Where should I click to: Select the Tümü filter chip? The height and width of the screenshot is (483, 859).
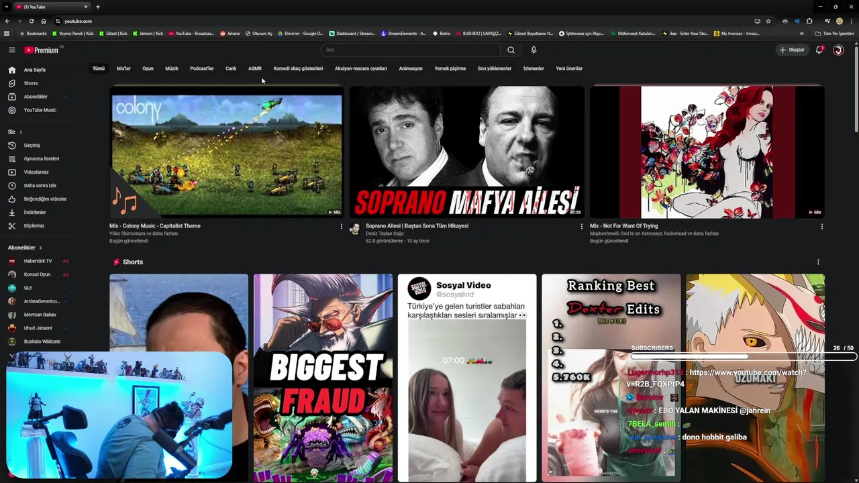pos(99,68)
